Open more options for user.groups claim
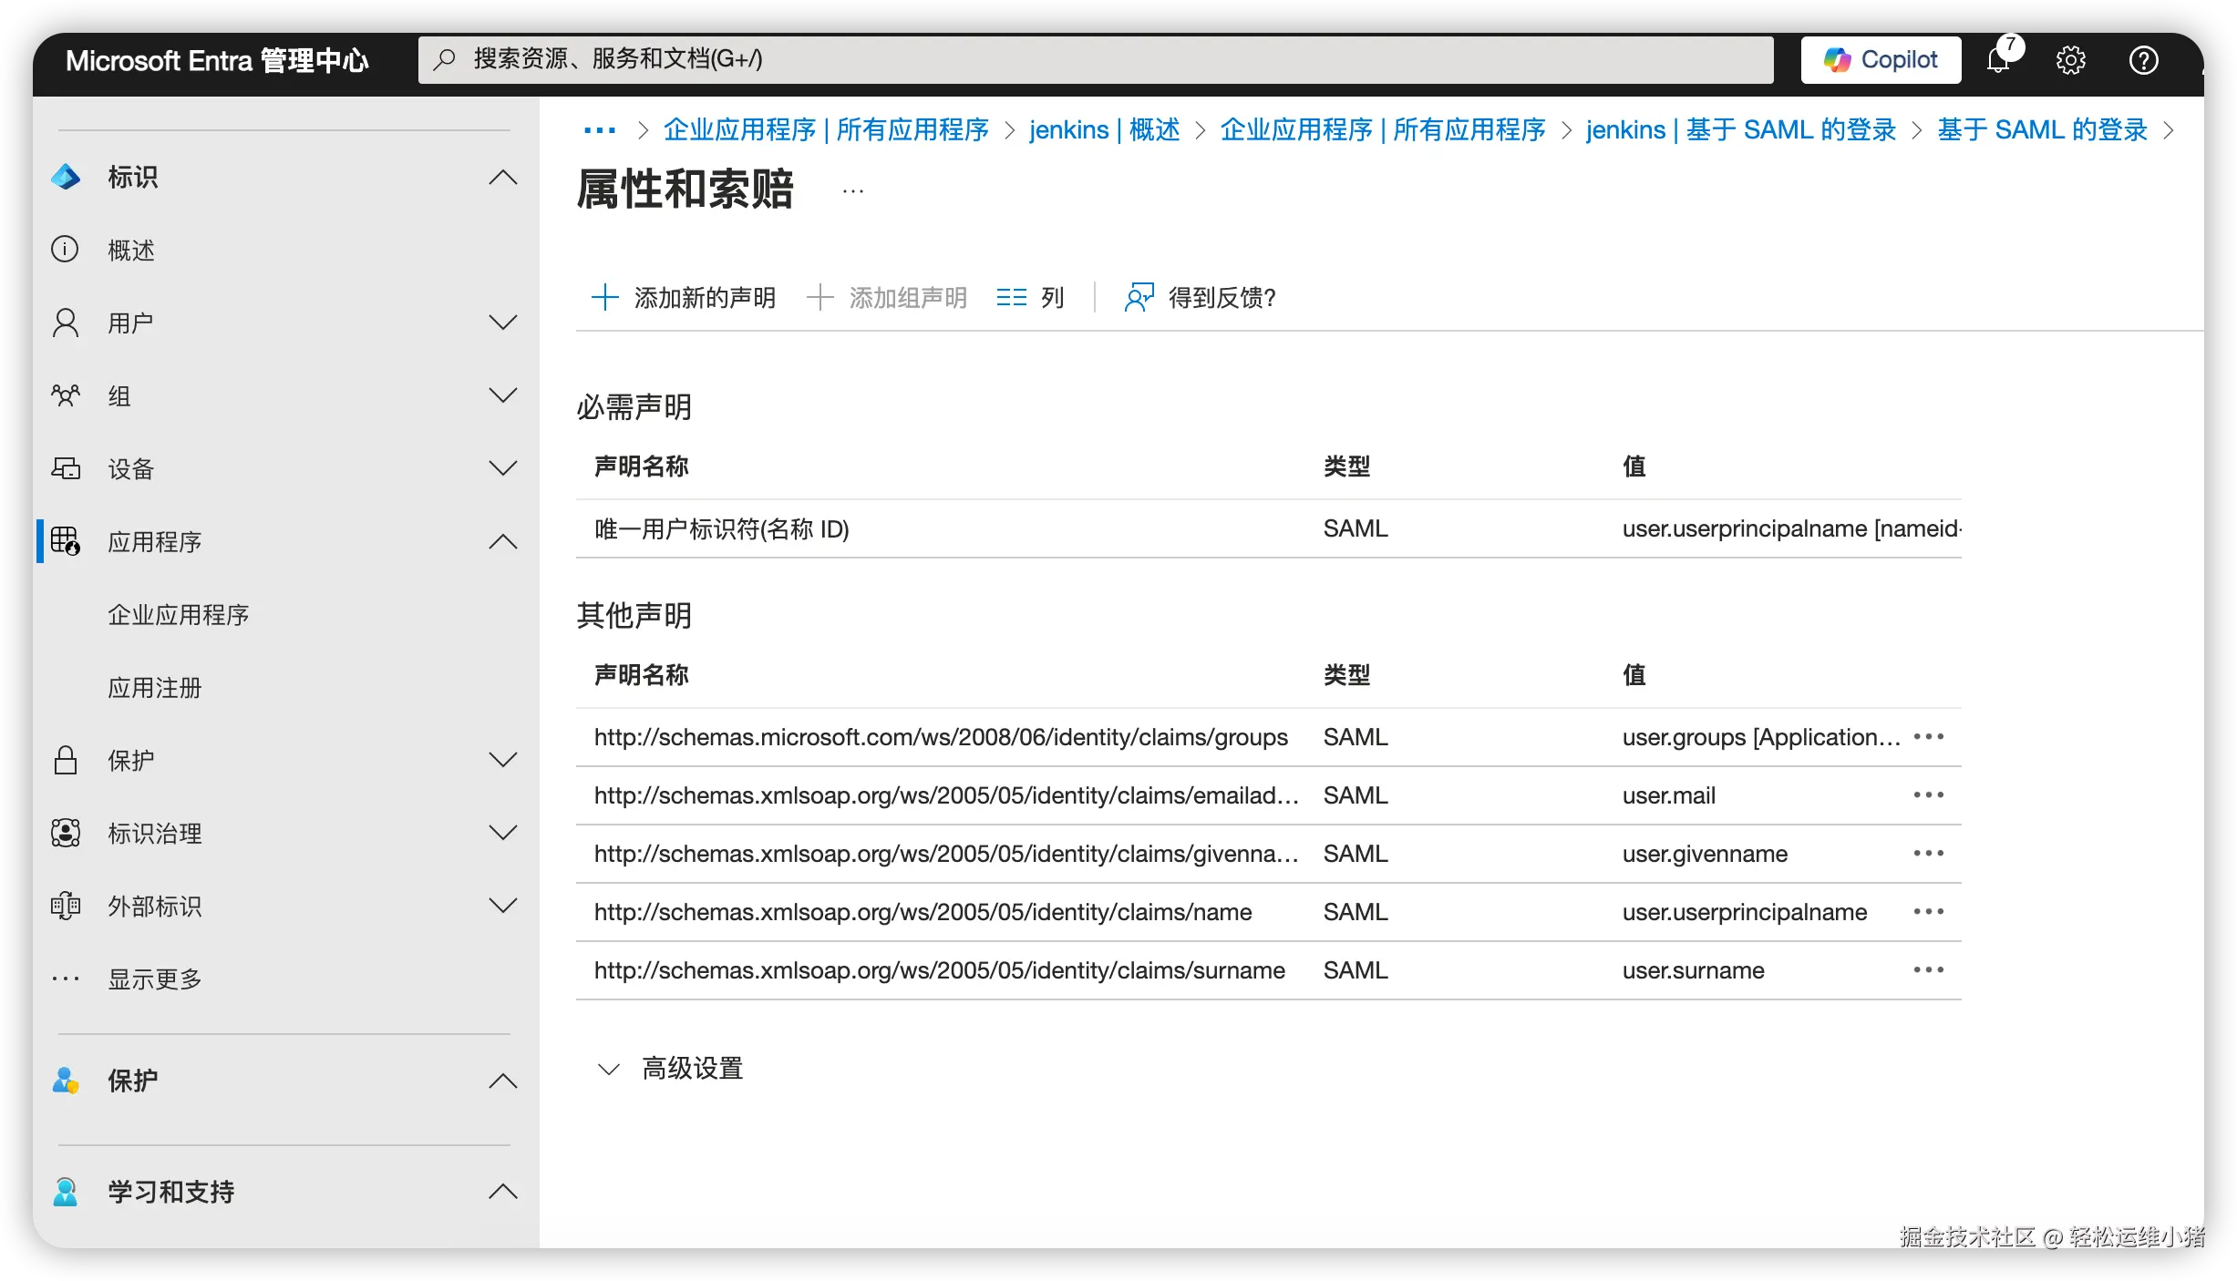The height and width of the screenshot is (1281, 2237). click(x=1928, y=736)
